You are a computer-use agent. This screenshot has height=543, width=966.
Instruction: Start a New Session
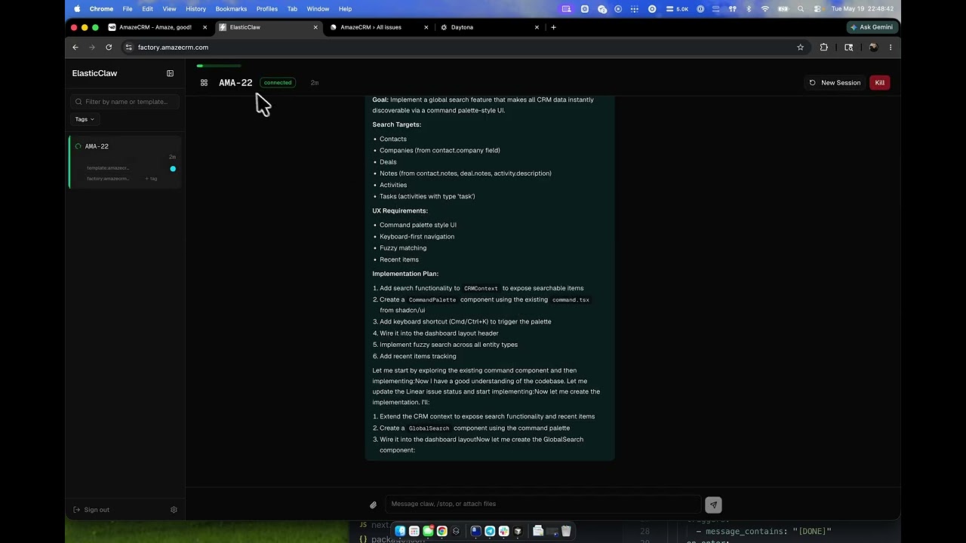click(835, 83)
